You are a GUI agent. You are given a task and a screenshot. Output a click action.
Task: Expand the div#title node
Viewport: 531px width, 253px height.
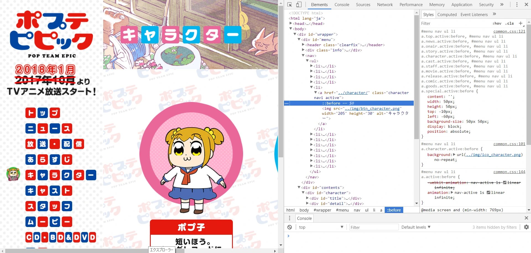coord(307,198)
